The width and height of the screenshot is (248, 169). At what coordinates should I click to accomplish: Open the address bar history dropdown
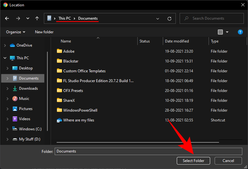pyautogui.click(x=158, y=18)
